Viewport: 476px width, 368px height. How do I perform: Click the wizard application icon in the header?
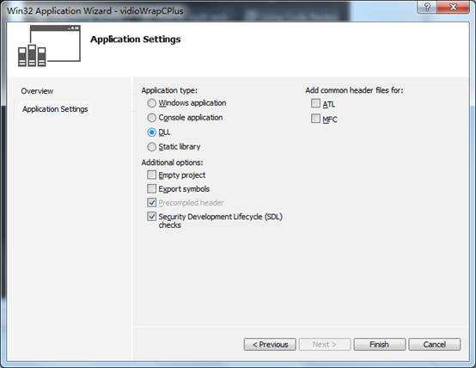(49, 46)
